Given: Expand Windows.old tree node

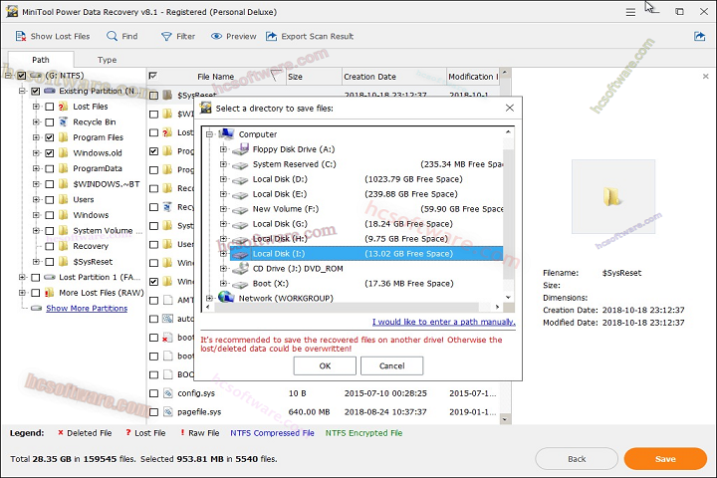Looking at the screenshot, I should (x=36, y=153).
